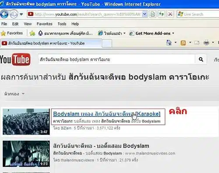Image resolution: width=219 pixels, height=173 pixels.
Task: Open the Edit menu
Action: point(15,24)
